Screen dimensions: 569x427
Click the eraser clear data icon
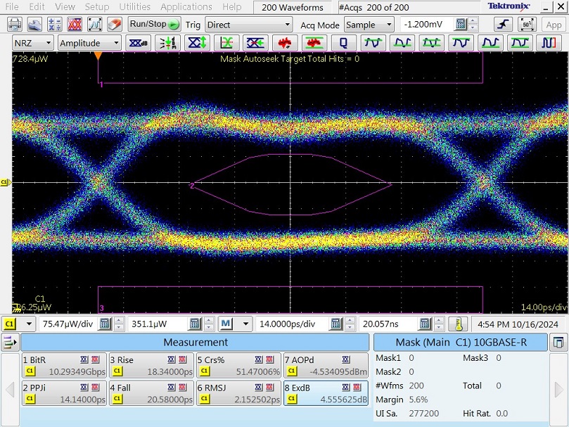click(x=115, y=24)
